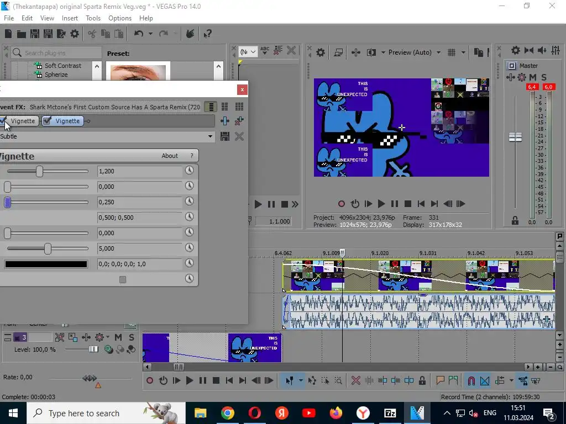
Task: Save the Vignette preset with the disk icon
Action: tap(225, 137)
